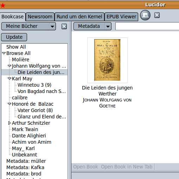179x179 pixels.
Task: Open a new tab with the round plus button
Action: pyautogui.click(x=145, y=15)
